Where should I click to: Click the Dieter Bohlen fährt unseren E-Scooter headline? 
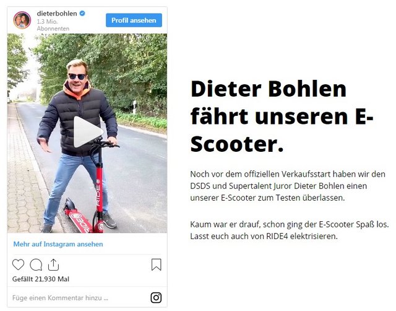pyautogui.click(x=282, y=116)
